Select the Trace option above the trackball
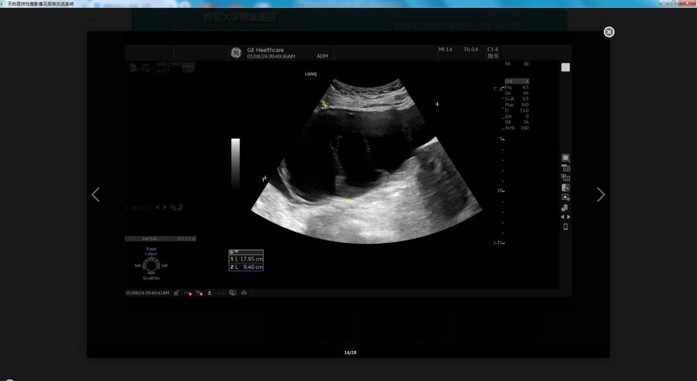This screenshot has height=381, width=697. click(150, 249)
